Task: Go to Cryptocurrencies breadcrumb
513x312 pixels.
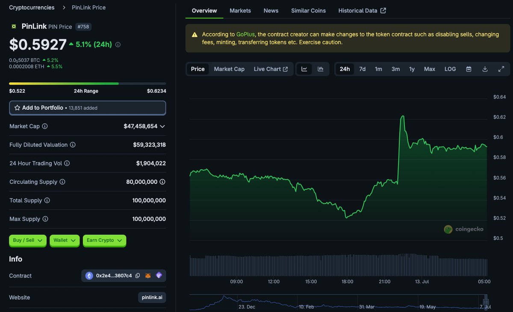Action: click(32, 7)
